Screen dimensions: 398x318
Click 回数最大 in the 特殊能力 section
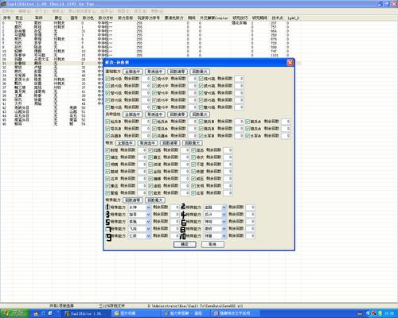pyautogui.click(x=155, y=200)
